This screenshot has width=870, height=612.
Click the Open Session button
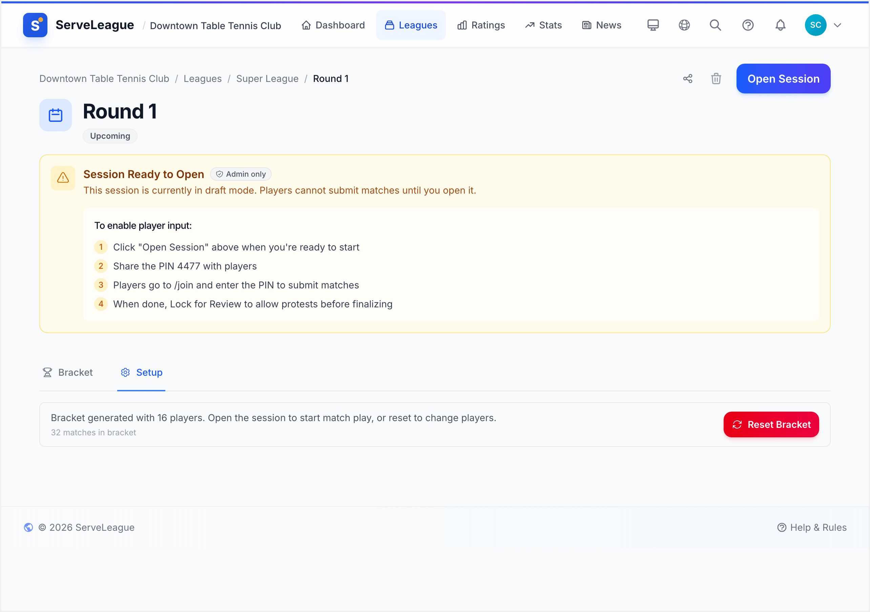click(x=783, y=79)
